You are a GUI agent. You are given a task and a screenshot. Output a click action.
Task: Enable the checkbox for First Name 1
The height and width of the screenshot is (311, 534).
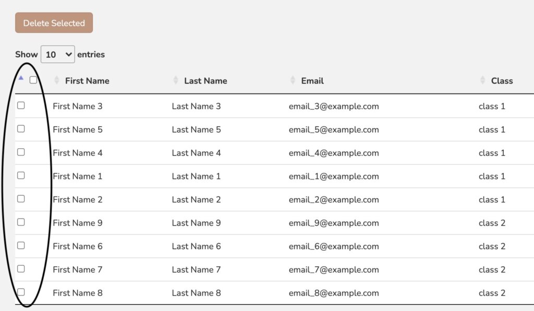pyautogui.click(x=21, y=175)
